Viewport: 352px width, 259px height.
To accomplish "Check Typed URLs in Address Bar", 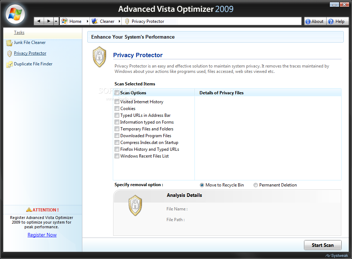I will pyautogui.click(x=117, y=115).
